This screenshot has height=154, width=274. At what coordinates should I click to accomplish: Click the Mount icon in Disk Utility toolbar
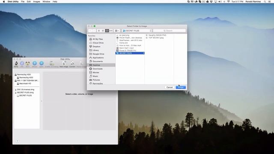click(x=35, y=64)
